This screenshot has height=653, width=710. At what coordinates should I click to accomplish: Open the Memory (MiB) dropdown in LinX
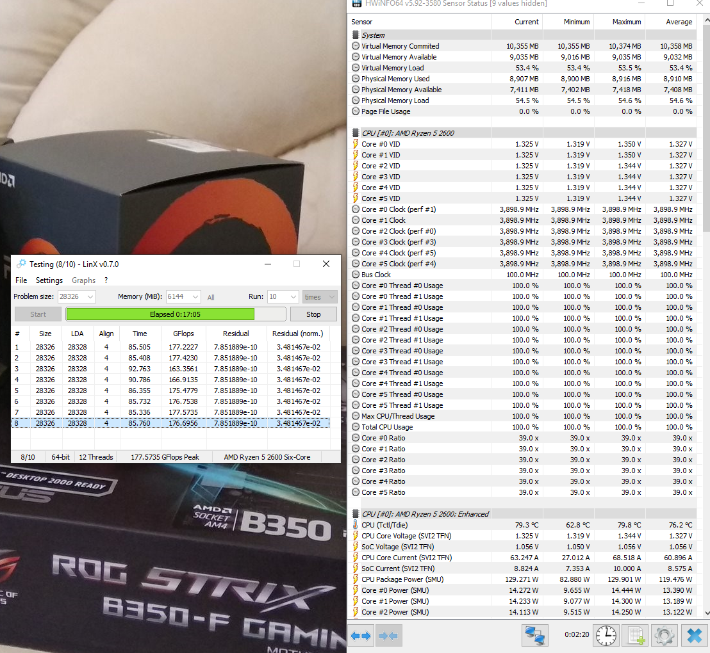[x=195, y=297]
